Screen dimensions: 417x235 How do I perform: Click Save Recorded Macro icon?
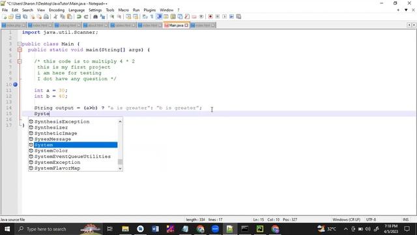point(238,16)
